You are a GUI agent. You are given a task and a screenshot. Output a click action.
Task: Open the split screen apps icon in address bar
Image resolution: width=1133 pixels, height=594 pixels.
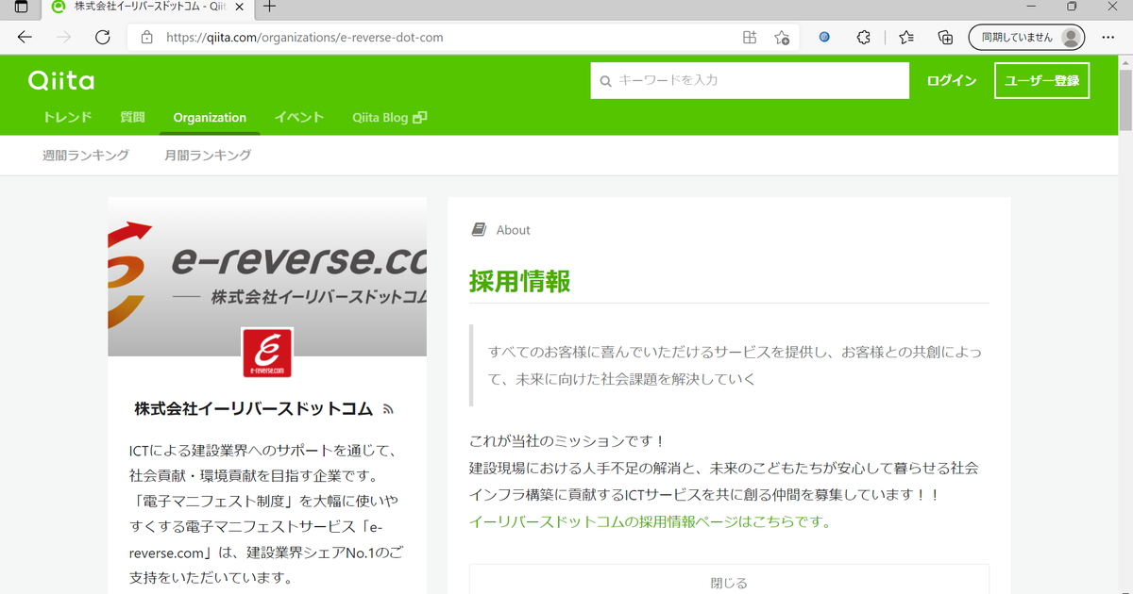click(749, 38)
